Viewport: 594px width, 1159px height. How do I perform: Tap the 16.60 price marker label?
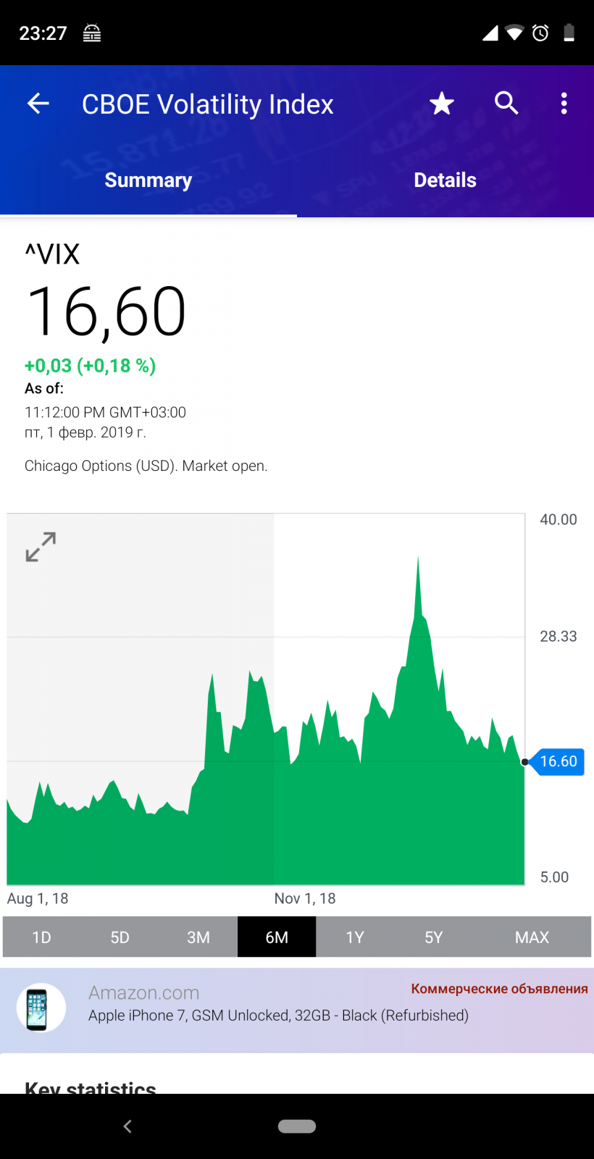point(559,761)
